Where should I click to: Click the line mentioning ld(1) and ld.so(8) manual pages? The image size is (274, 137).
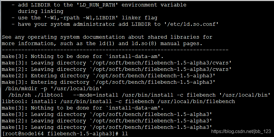102,44
